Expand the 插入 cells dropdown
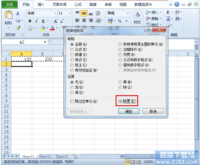The height and width of the screenshot is (165, 200). (160, 12)
